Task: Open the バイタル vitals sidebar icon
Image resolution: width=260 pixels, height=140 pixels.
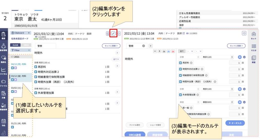Action: [3, 71]
